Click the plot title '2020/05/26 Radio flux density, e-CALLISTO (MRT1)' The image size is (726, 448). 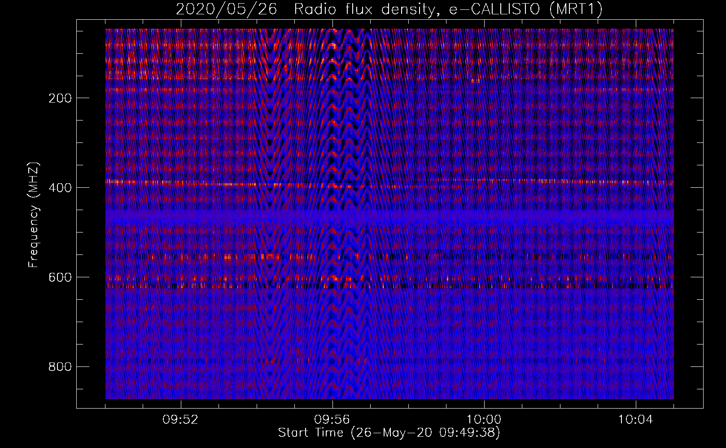pyautogui.click(x=389, y=9)
